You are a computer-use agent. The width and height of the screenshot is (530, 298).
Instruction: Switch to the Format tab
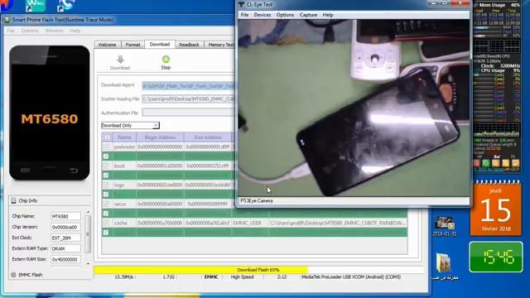pos(132,45)
